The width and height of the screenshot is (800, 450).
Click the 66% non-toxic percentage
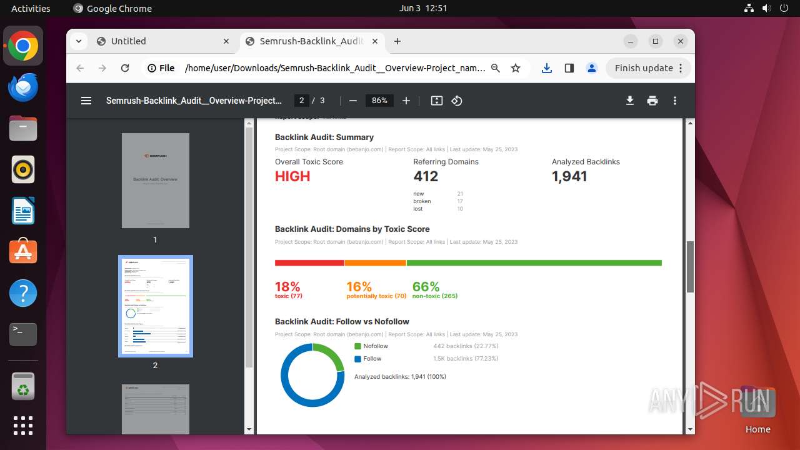(426, 286)
